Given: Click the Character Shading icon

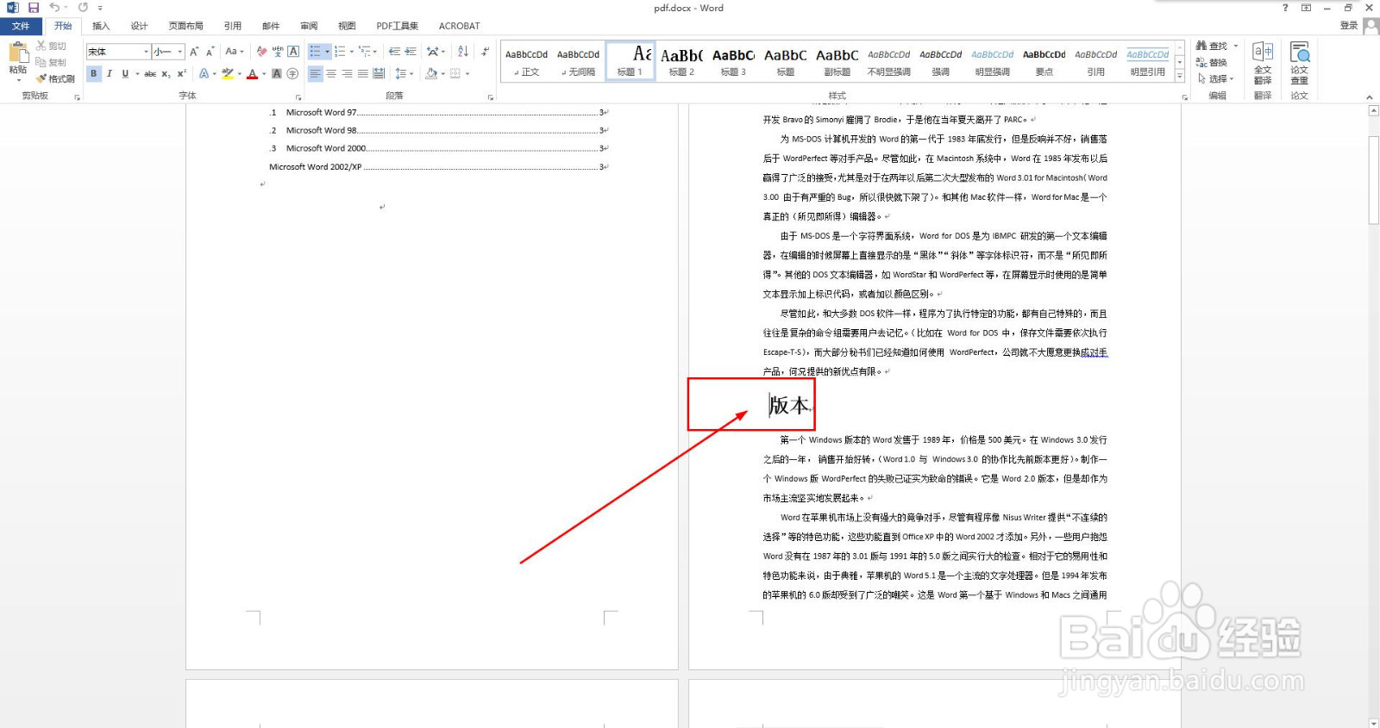Looking at the screenshot, I should click(277, 74).
